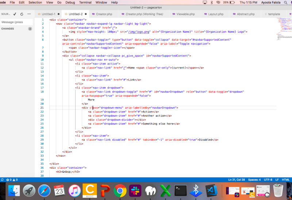Screen dimensions: 292x200
Task: Click the sync icon in status bar
Action: tap(2, 180)
